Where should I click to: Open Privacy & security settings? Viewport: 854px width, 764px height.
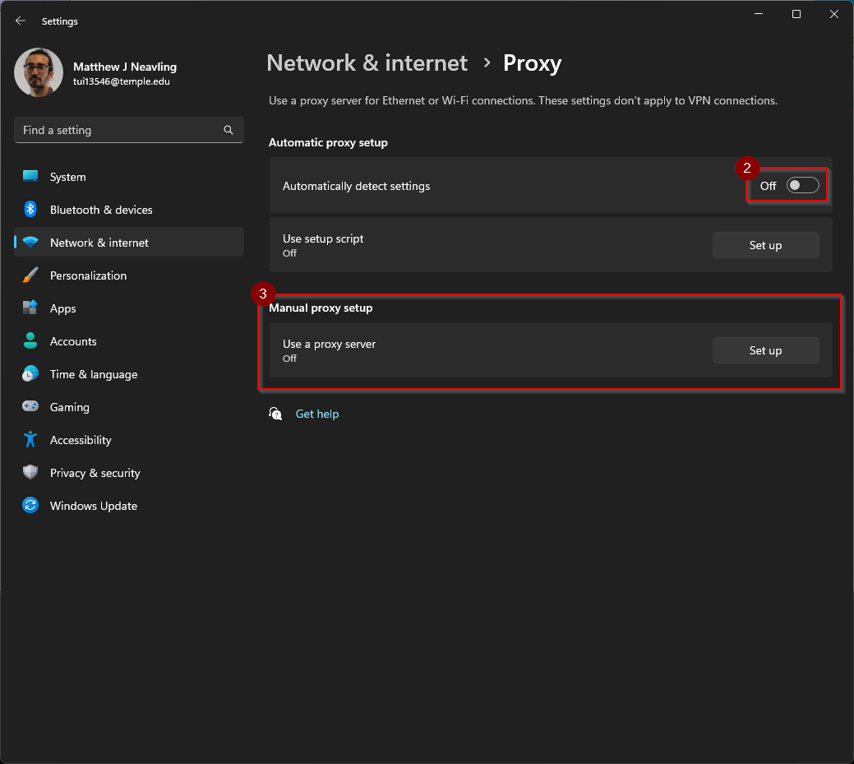click(128, 473)
